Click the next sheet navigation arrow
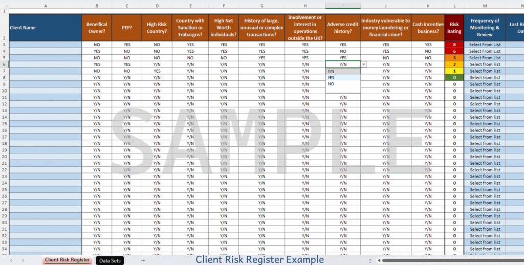524x265 pixels. [24, 260]
